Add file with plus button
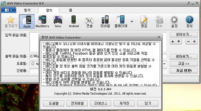 tap(194, 42)
